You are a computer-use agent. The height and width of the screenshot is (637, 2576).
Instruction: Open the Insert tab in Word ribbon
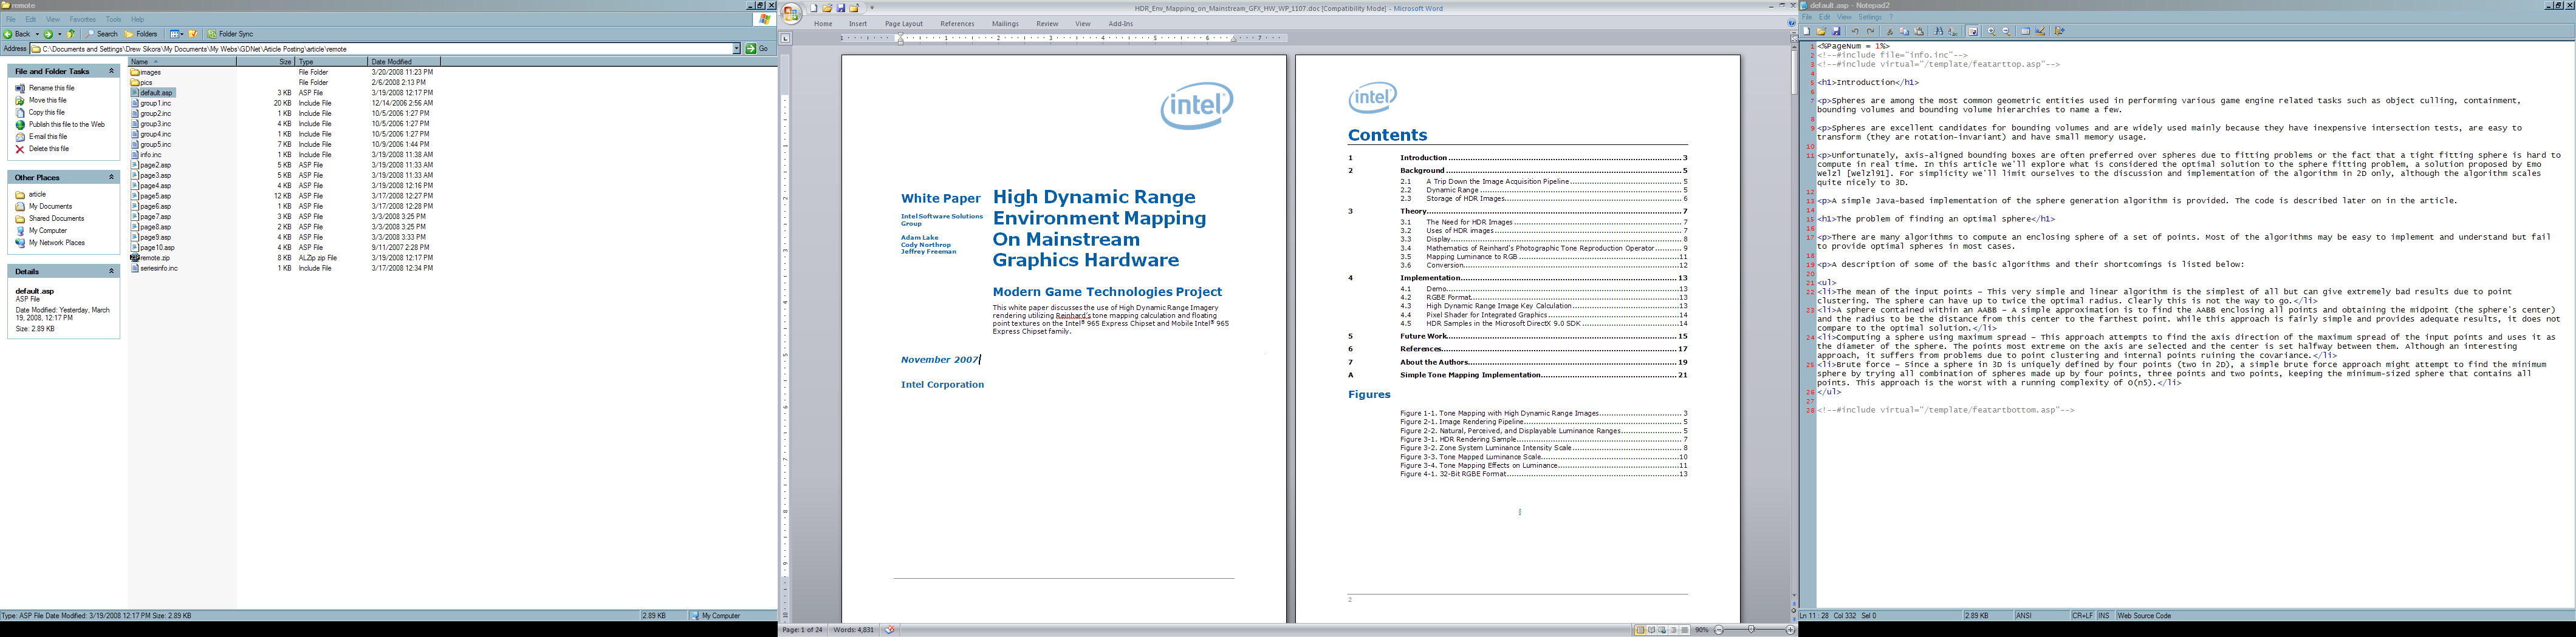point(858,24)
